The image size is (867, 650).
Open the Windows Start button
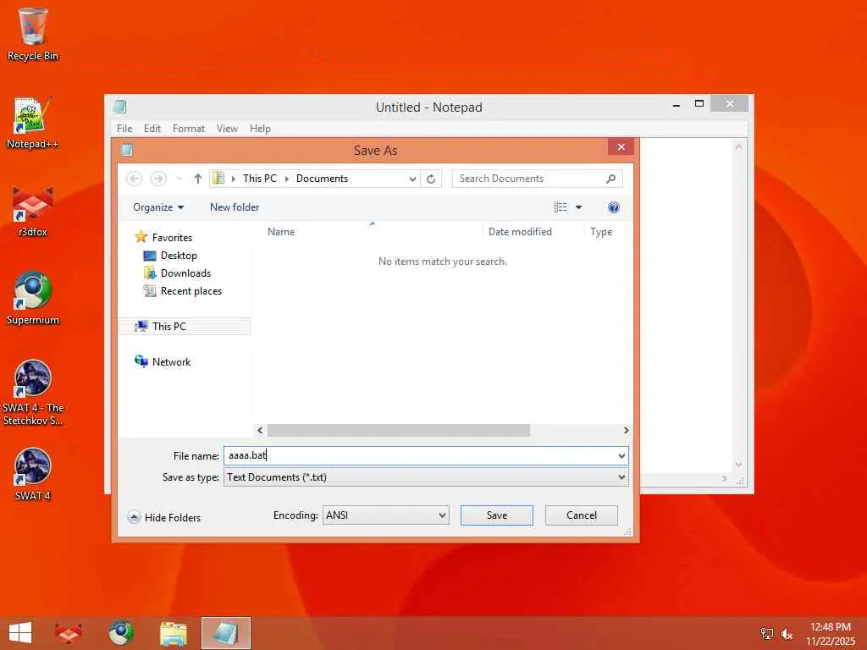[x=20, y=633]
